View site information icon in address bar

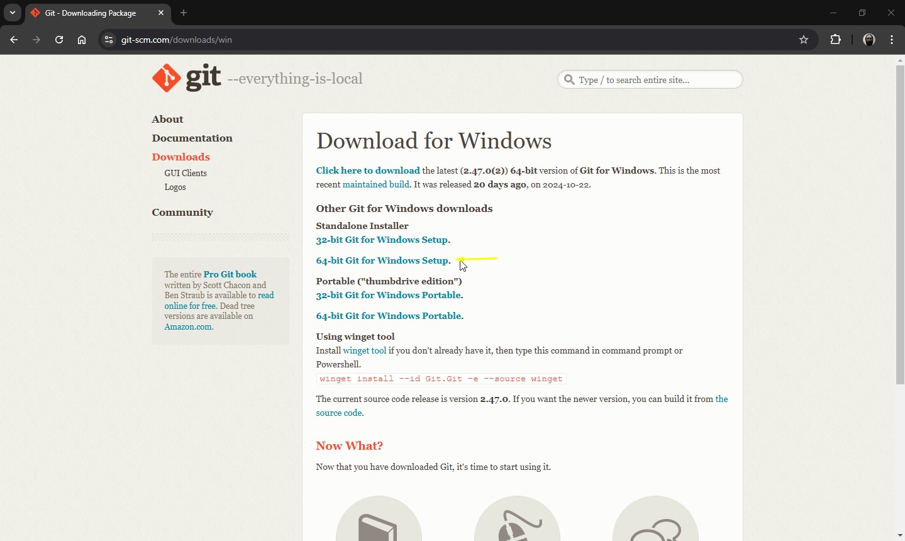pos(109,40)
